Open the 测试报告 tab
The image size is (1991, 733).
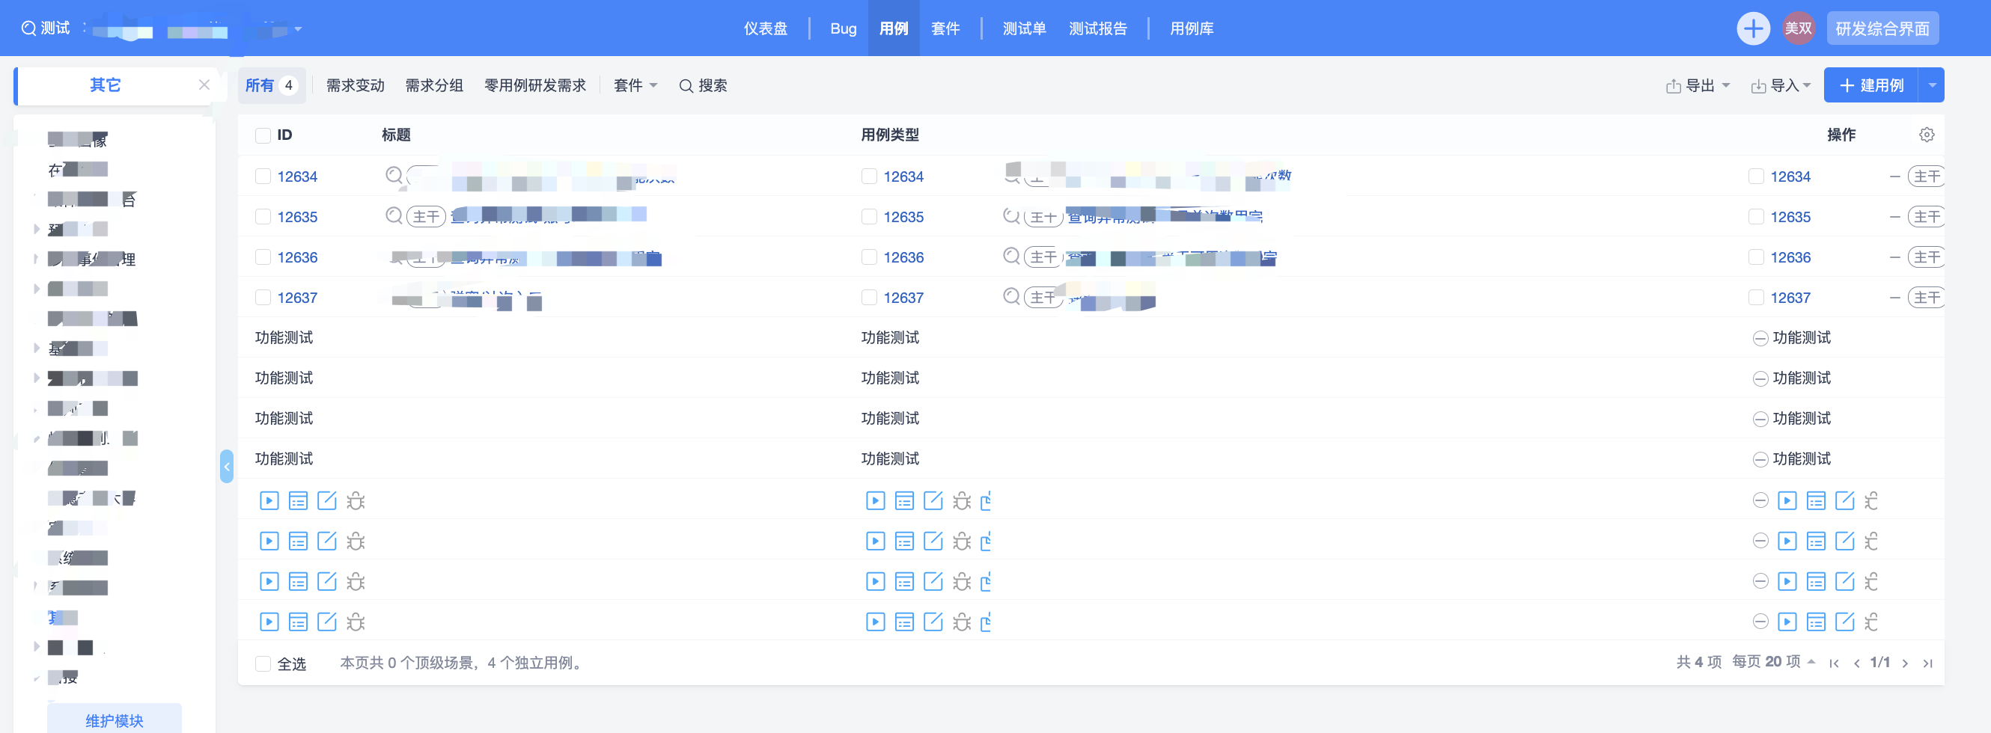1097,28
